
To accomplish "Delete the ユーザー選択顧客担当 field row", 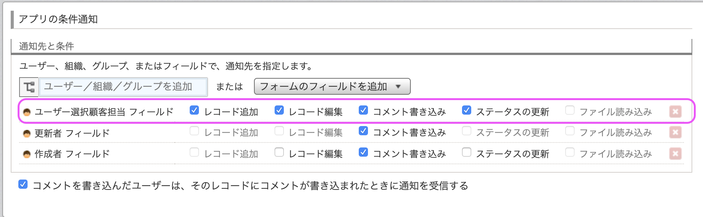I will click(x=675, y=112).
